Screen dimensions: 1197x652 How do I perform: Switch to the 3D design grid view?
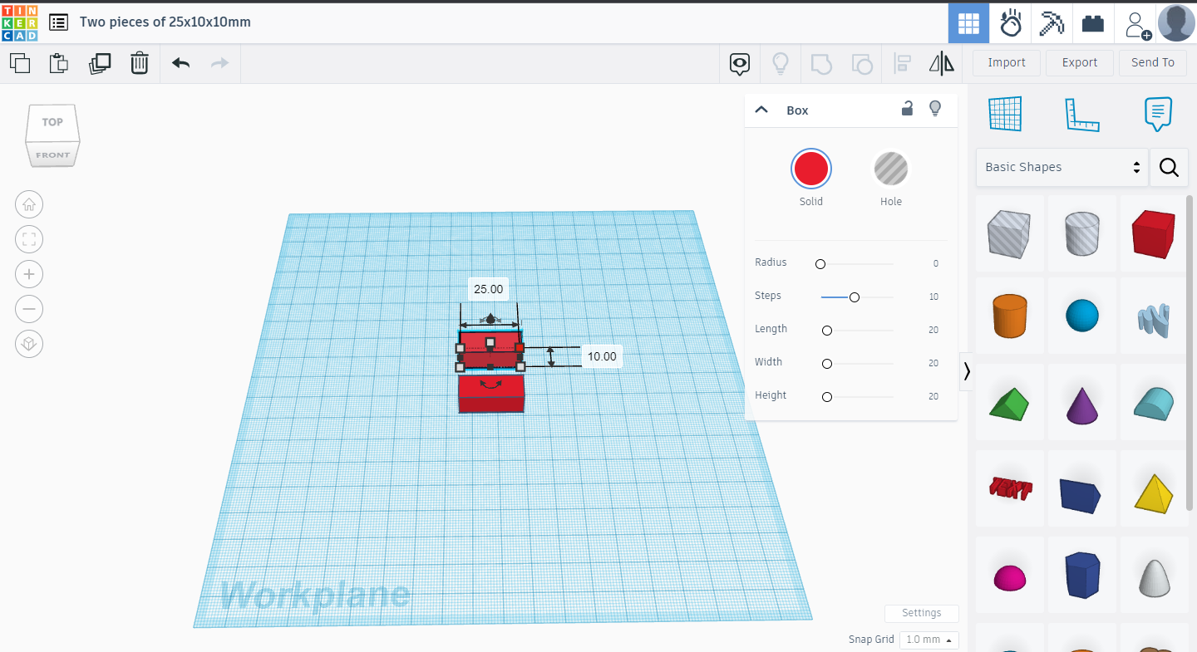(x=968, y=23)
